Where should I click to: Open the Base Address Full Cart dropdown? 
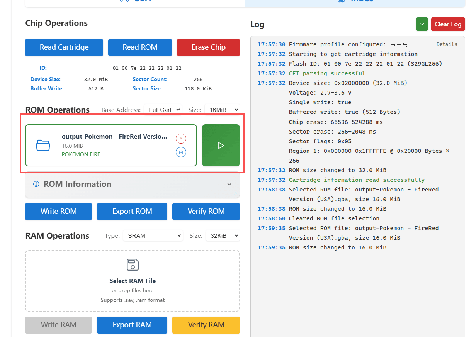point(163,110)
